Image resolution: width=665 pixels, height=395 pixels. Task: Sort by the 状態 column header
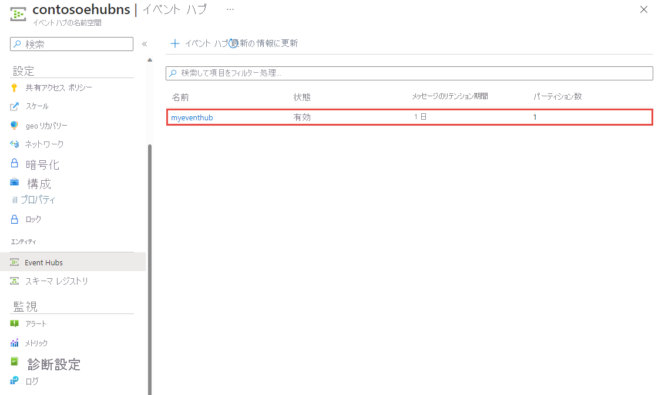(302, 97)
